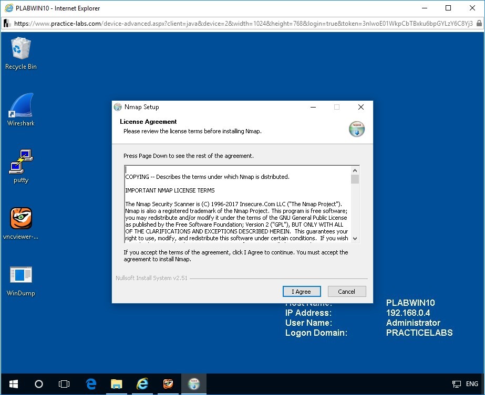This screenshot has height=395, width=485.
Task: Click 'COPYING -- Describes the terms' line
Action: 207,177
